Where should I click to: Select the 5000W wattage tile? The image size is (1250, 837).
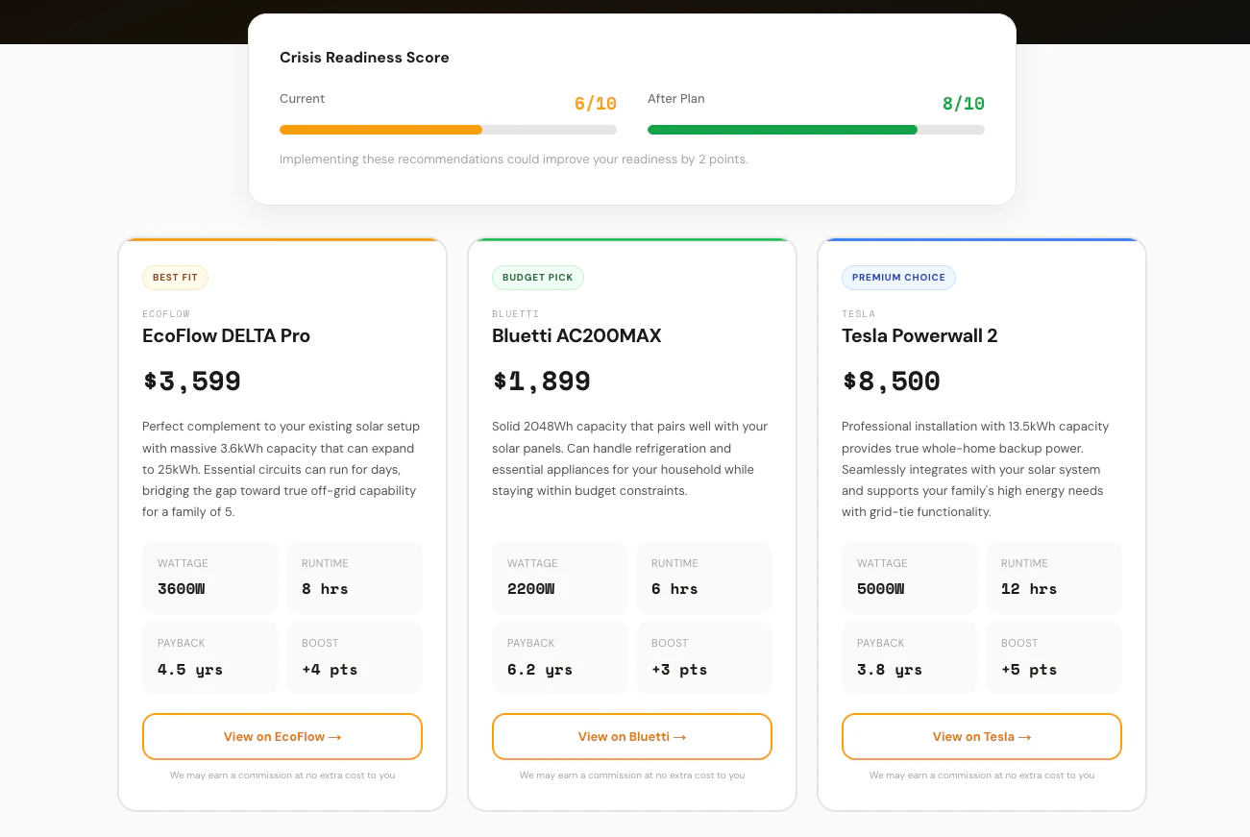pos(910,578)
